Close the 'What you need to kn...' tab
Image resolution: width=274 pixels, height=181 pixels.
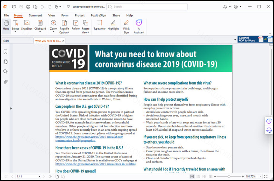coord(63,41)
